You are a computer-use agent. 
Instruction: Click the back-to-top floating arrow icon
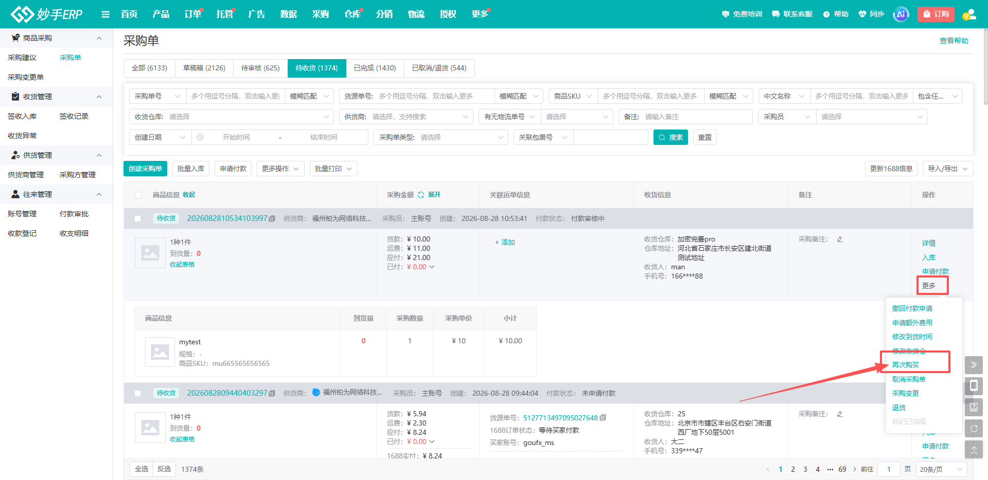tap(974, 449)
